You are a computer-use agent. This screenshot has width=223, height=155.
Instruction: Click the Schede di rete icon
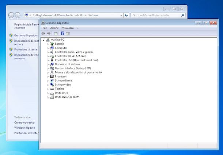point(52,81)
